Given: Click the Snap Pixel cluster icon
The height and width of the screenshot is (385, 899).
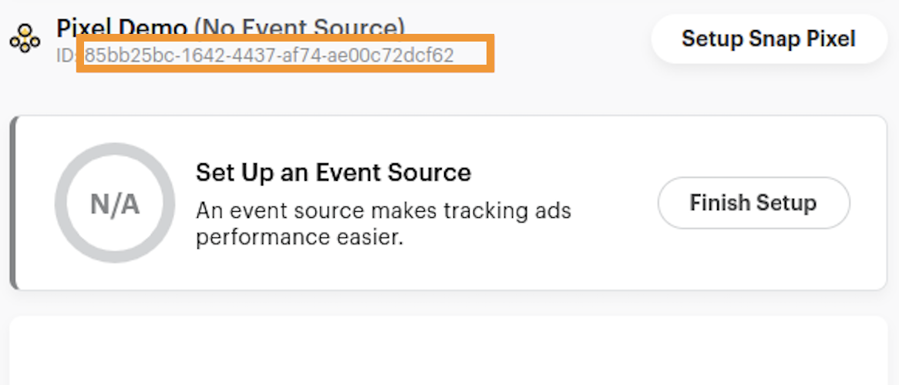Looking at the screenshot, I should point(25,38).
